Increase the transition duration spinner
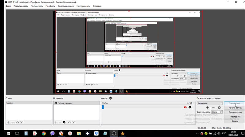 click(221, 111)
